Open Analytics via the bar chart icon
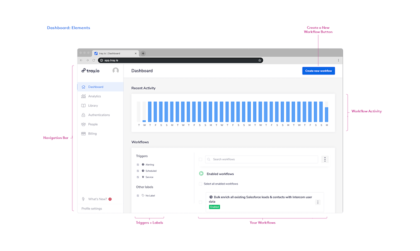 pos(83,96)
